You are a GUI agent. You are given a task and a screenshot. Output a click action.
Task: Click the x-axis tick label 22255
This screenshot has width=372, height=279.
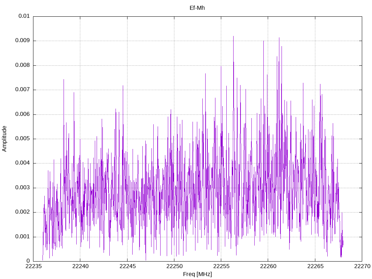tap(221, 266)
